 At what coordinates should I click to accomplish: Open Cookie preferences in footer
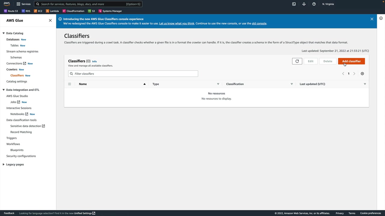(x=371, y=213)
